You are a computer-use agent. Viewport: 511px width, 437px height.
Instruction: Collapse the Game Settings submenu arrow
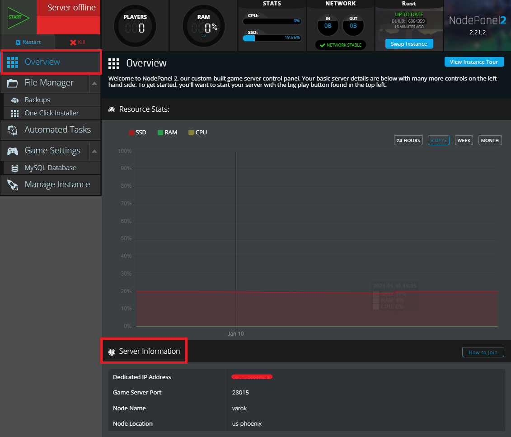(x=94, y=151)
